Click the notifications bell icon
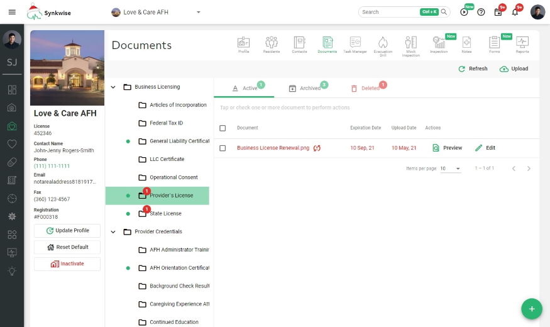 pyautogui.click(x=515, y=12)
